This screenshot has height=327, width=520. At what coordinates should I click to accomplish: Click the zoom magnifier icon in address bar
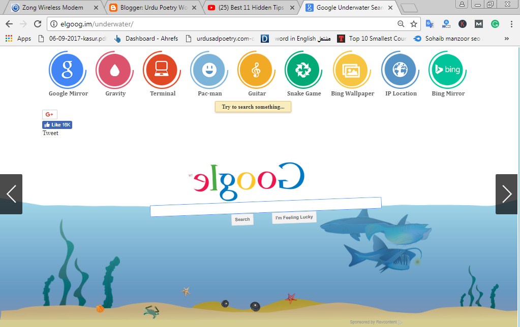401,24
